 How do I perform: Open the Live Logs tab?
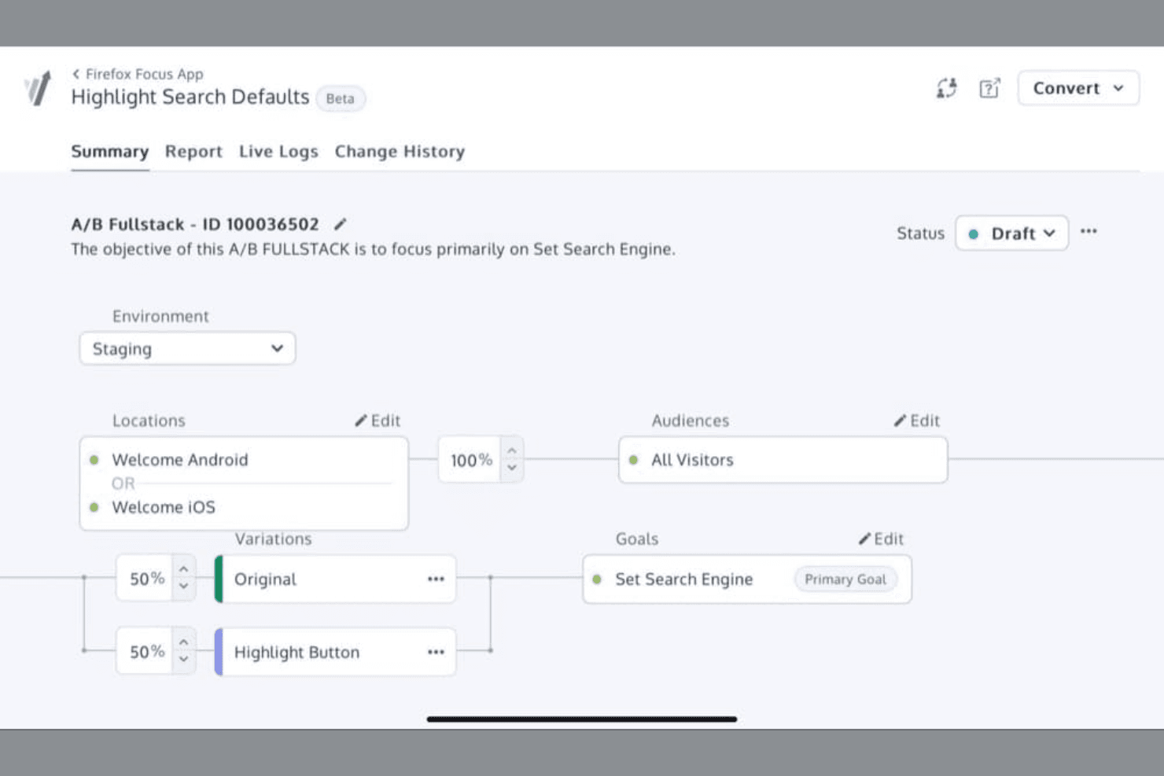(x=278, y=151)
